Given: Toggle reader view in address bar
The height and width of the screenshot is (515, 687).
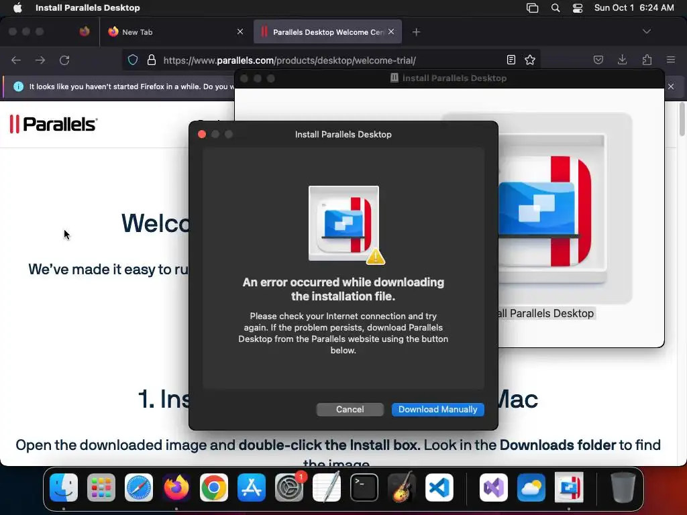Looking at the screenshot, I should point(511,60).
